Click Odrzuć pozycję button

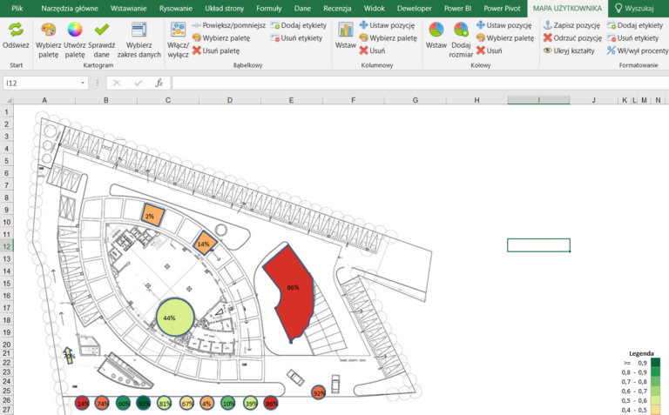coord(572,38)
